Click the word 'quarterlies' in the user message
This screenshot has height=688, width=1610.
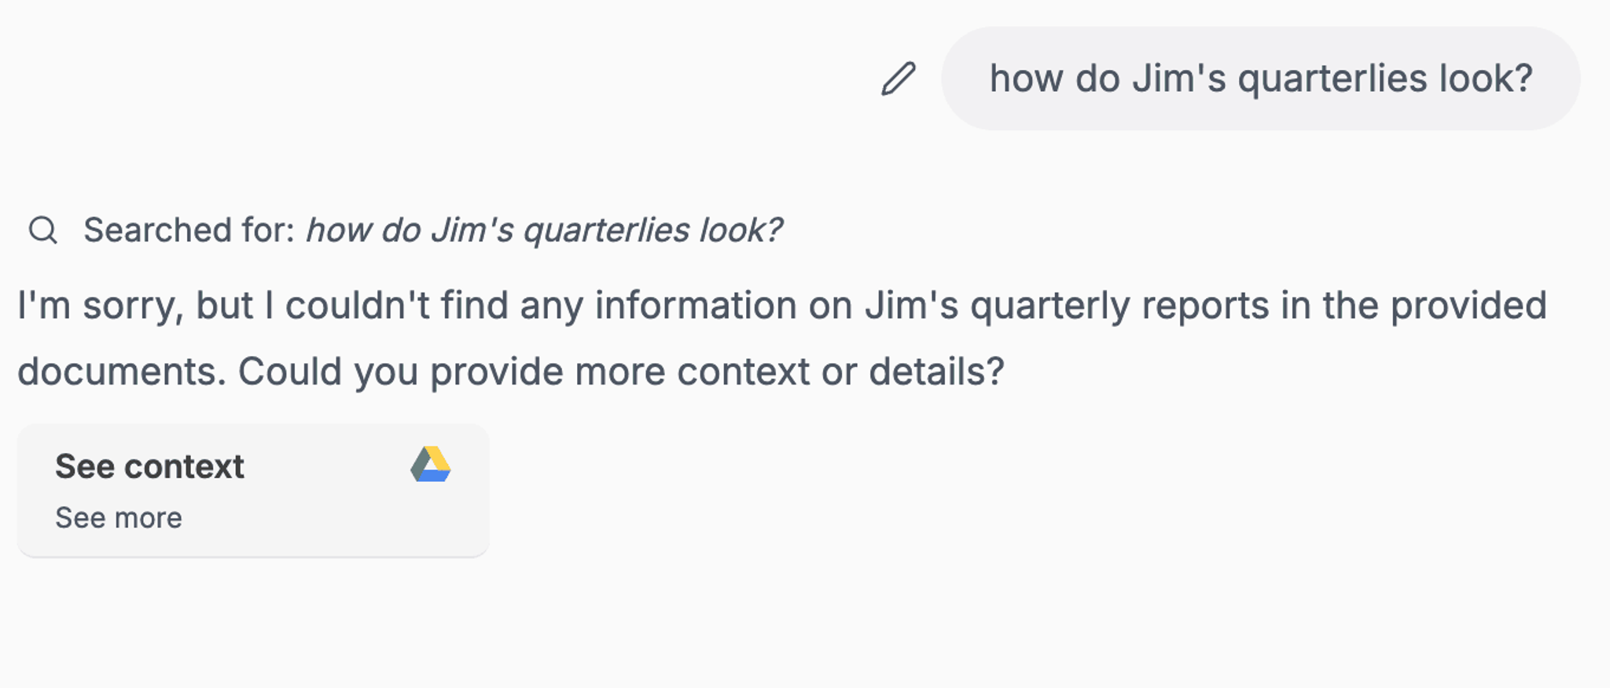click(x=1332, y=79)
